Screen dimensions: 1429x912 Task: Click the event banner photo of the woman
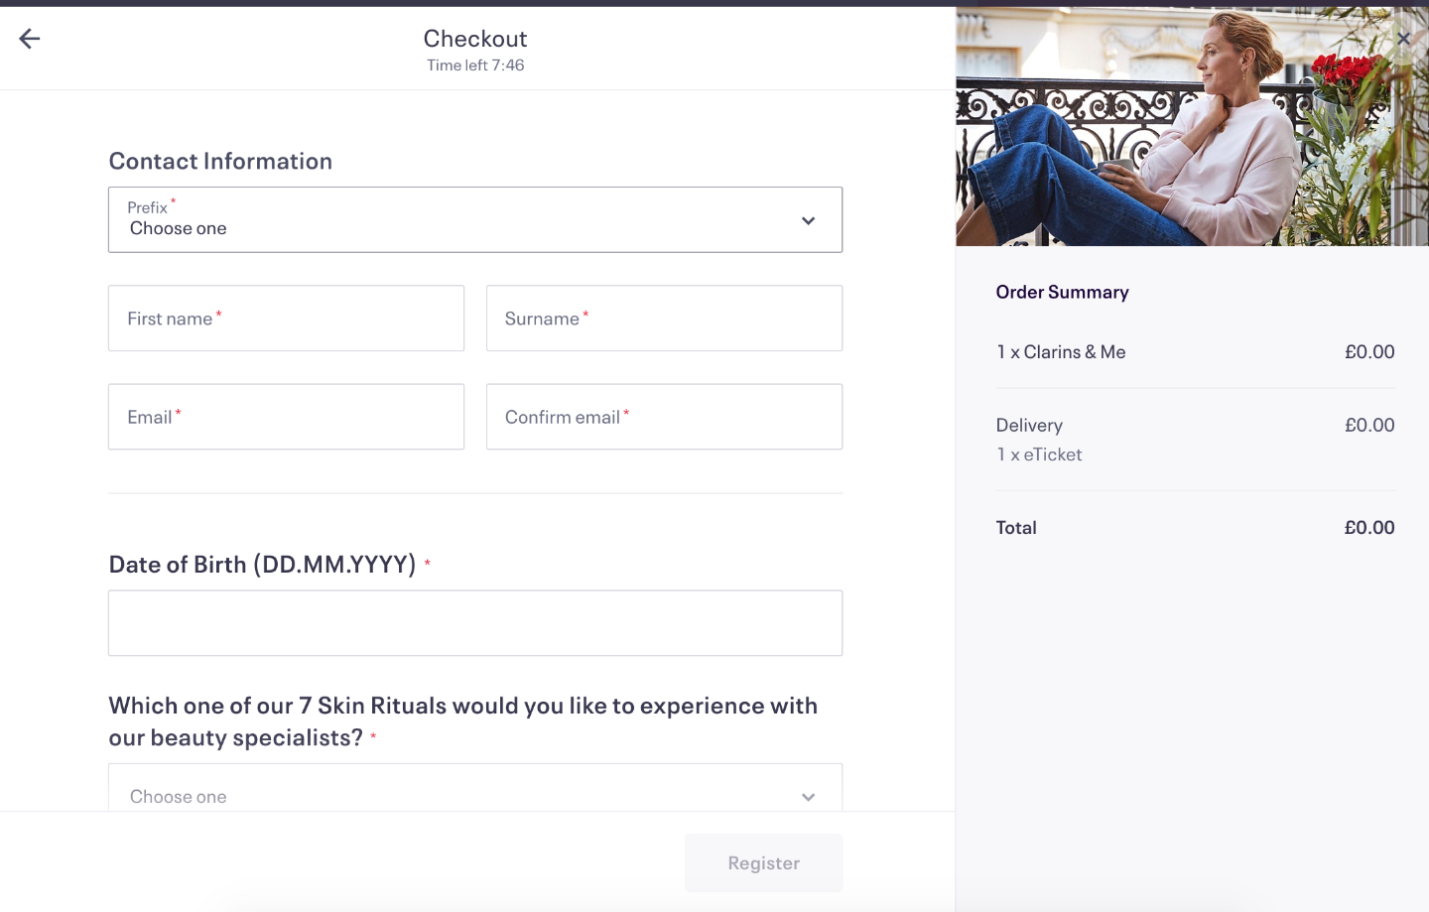(x=1192, y=127)
